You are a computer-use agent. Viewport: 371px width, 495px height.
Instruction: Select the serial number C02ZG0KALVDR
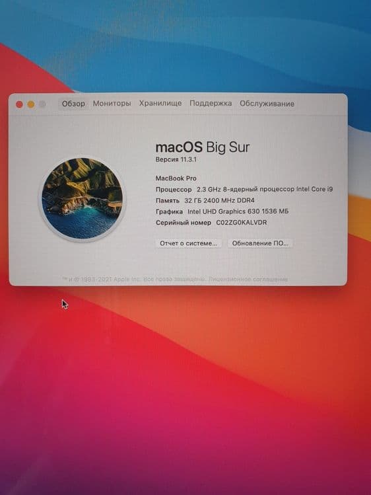[x=242, y=223]
